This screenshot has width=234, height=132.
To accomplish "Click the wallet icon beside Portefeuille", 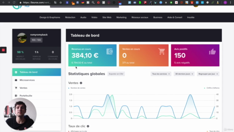I will click(16, 96).
